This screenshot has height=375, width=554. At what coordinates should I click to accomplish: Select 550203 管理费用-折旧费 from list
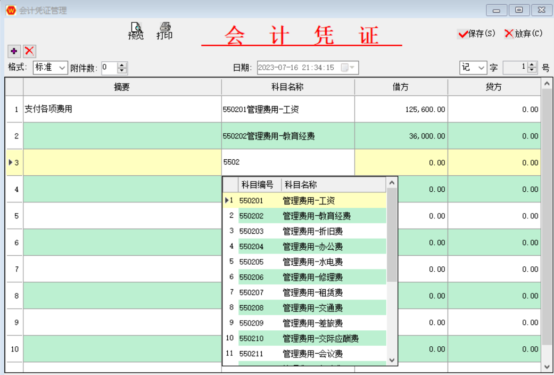click(x=312, y=231)
